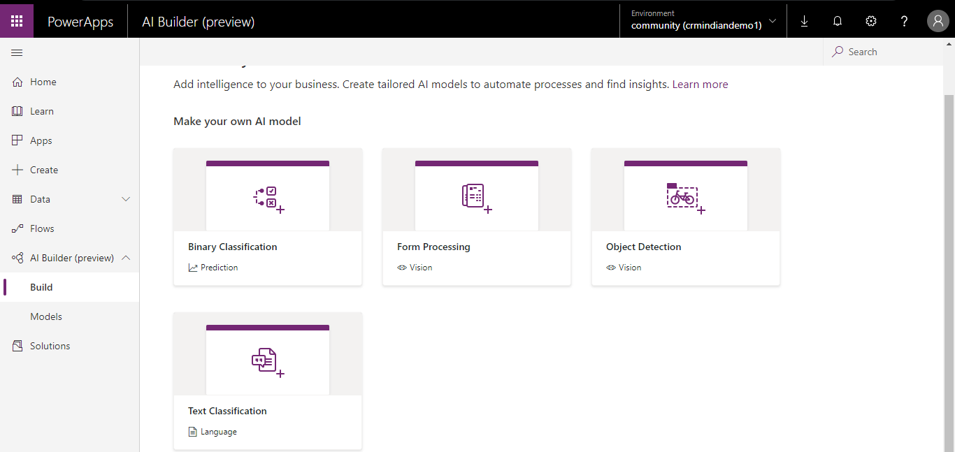This screenshot has height=452, width=955.
Task: Open Flows from the sidebar
Action: 42,228
